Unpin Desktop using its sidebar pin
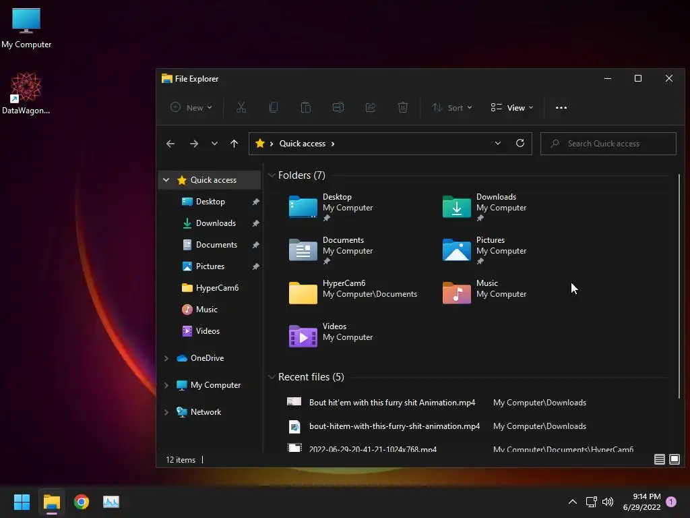Screen dimensions: 690x518 [255, 202]
